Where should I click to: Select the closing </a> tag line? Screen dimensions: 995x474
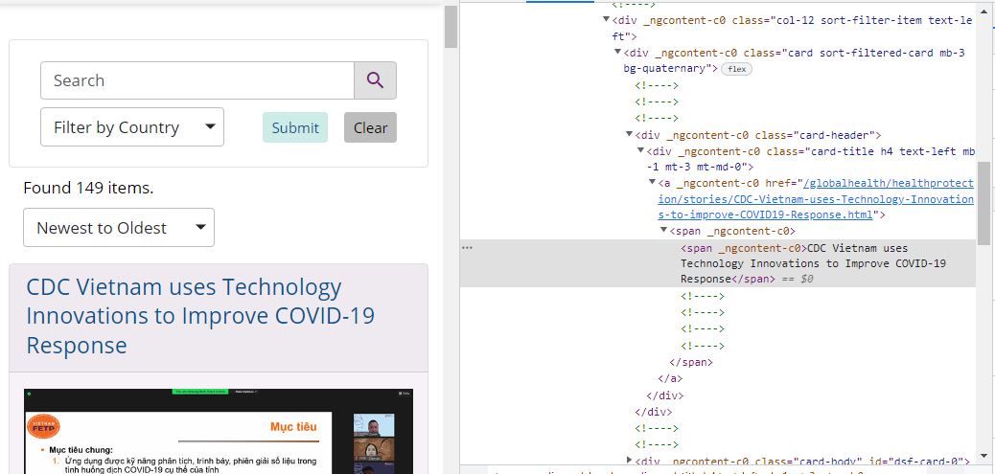[x=670, y=378]
